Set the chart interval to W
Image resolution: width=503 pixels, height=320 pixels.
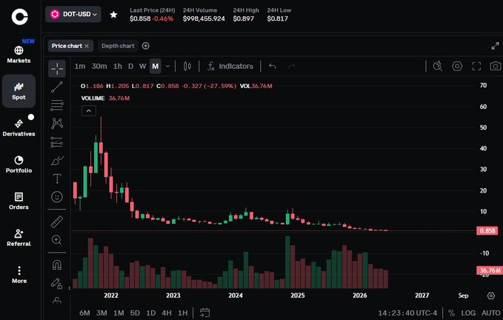tap(142, 67)
